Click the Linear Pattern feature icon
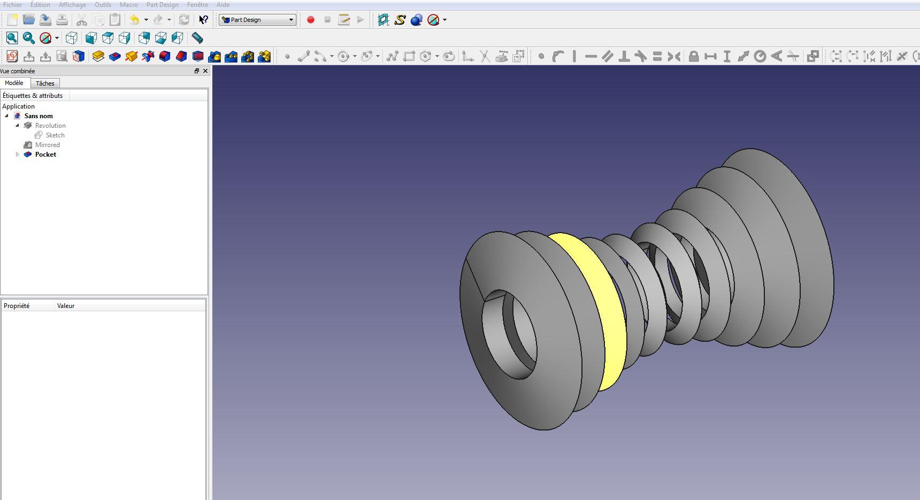This screenshot has height=500, width=920. coord(231,56)
